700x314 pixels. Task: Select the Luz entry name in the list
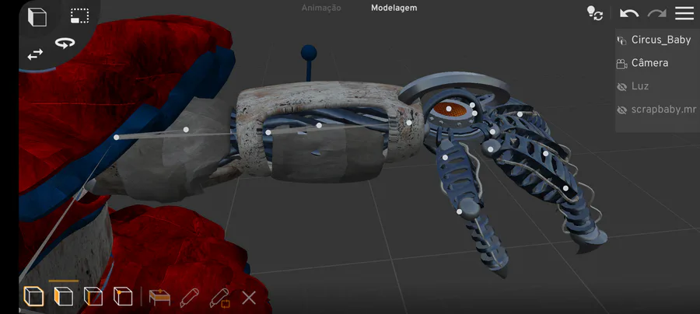tap(640, 86)
